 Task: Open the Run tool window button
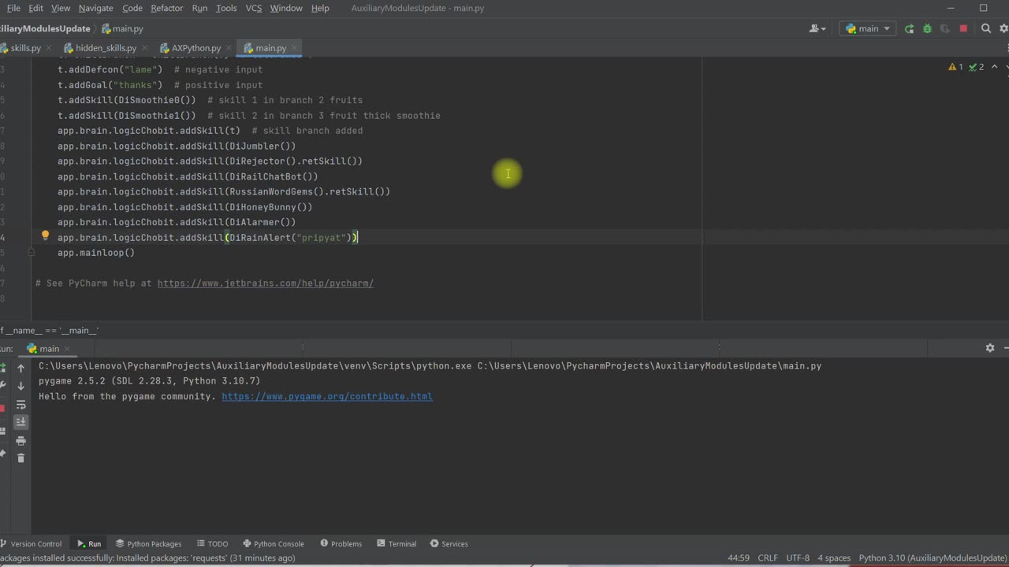[x=89, y=543]
